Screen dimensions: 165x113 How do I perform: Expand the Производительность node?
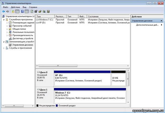coord(7,35)
